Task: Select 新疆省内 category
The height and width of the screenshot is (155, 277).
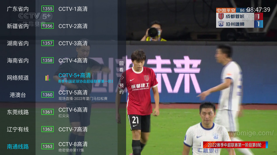Action: (18, 26)
